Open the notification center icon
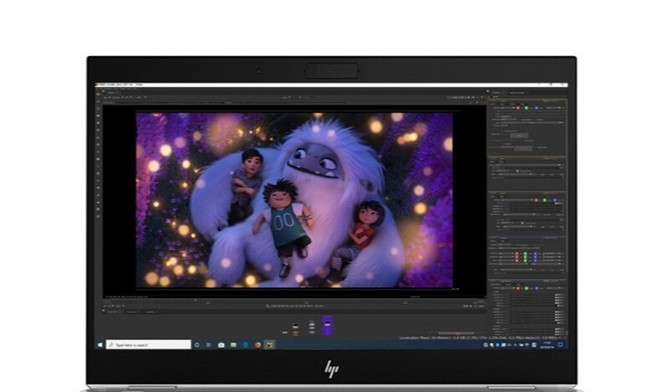This screenshot has width=670, height=392. pyautogui.click(x=560, y=344)
